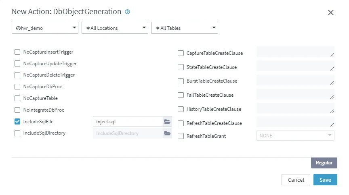Tick StateTableCreateClause checkbox
The height and width of the screenshot is (195, 349).
tap(181, 67)
